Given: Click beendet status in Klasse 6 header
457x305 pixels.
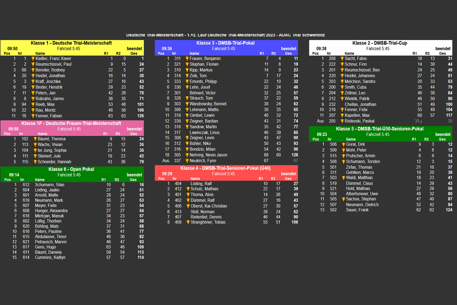Looking at the screenshot, I should click(134, 175).
